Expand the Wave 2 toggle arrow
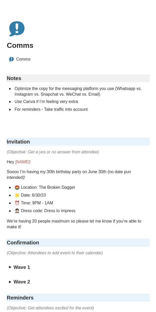156x312 pixels. 10,282
